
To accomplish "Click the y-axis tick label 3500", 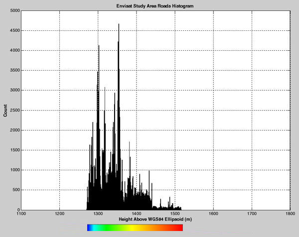I will tap(15, 70).
